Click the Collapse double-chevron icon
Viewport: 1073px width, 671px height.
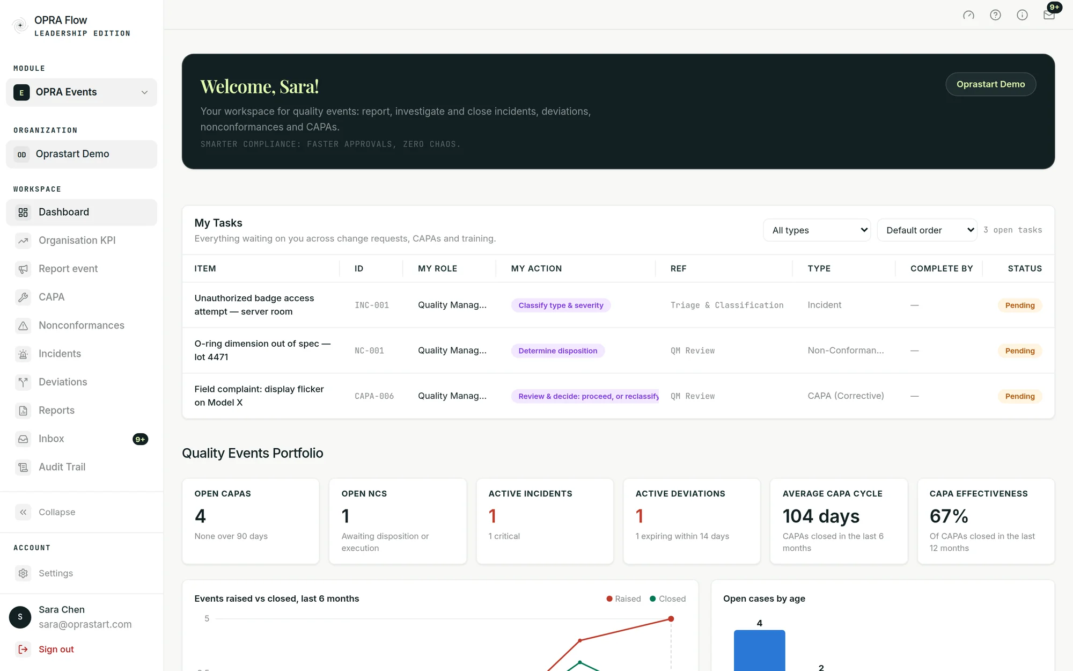pyautogui.click(x=23, y=512)
